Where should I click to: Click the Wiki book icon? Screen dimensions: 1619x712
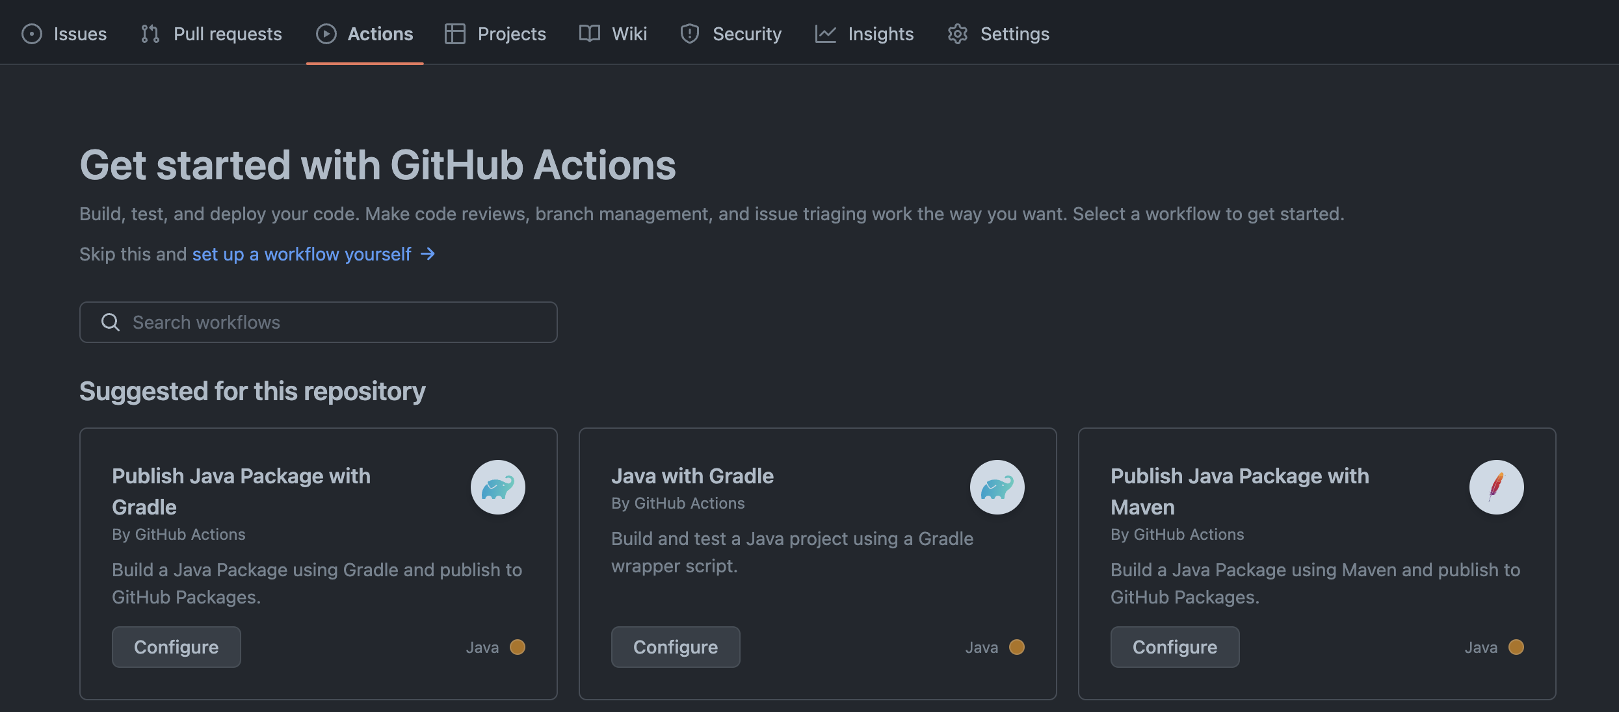[x=589, y=34]
